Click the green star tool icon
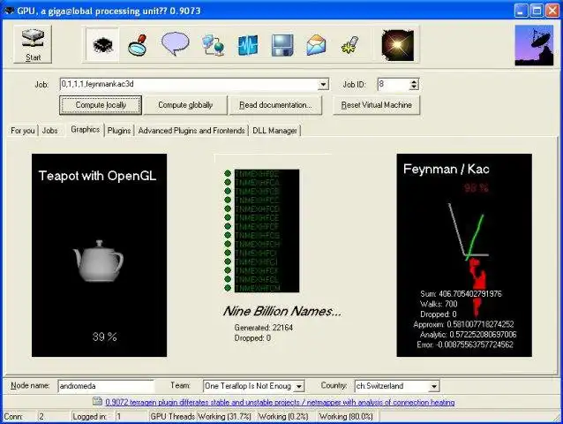Screen dimensions: 563x424 click(x=349, y=45)
